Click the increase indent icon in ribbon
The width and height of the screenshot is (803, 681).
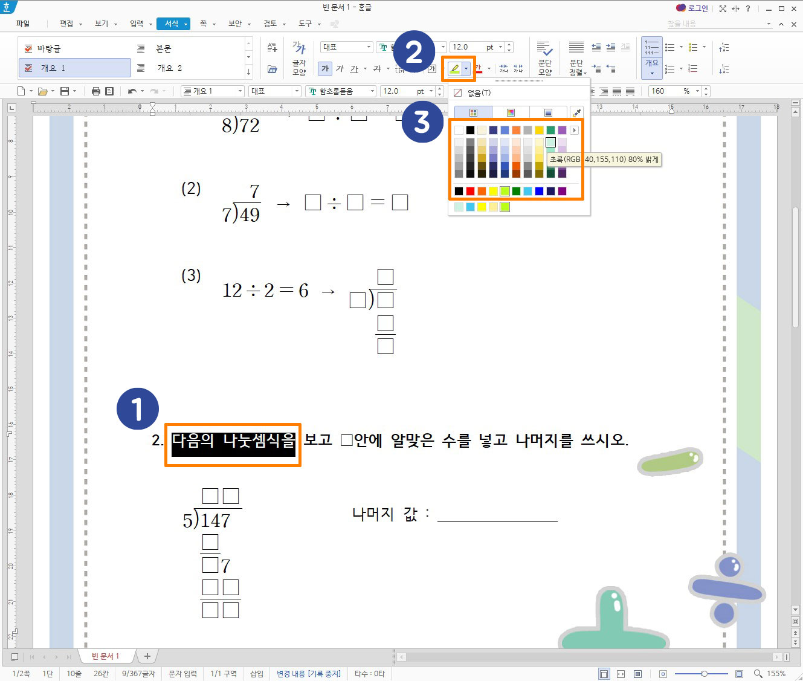coord(611,47)
